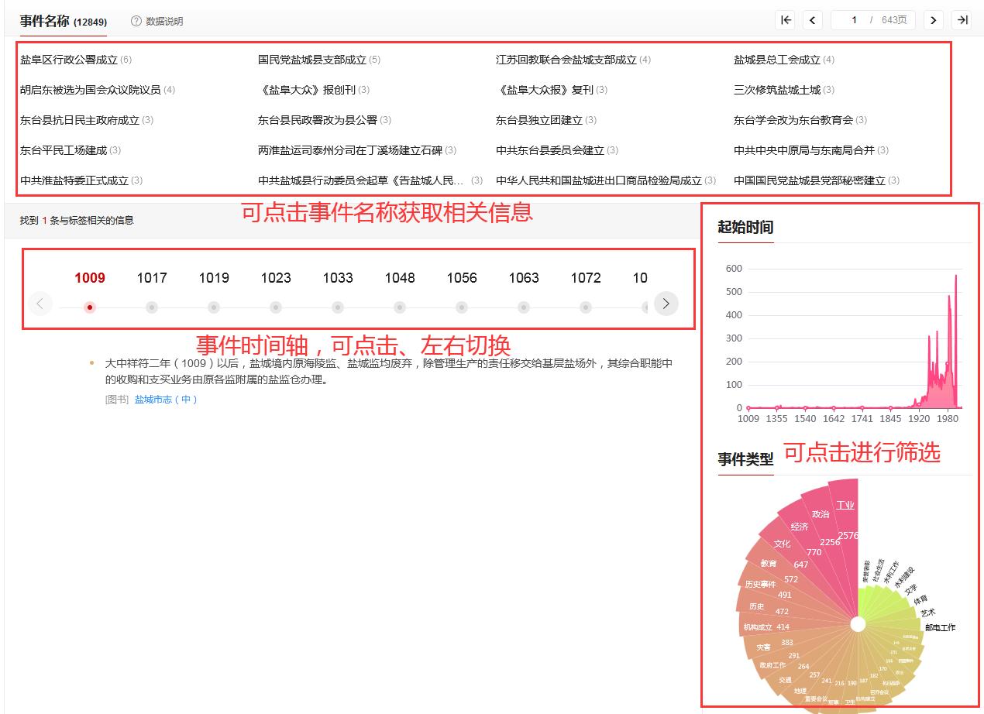The width and height of the screenshot is (984, 714).
Task: Open event 胡启东被选为国会众议院议员
Action: pyautogui.click(x=91, y=90)
